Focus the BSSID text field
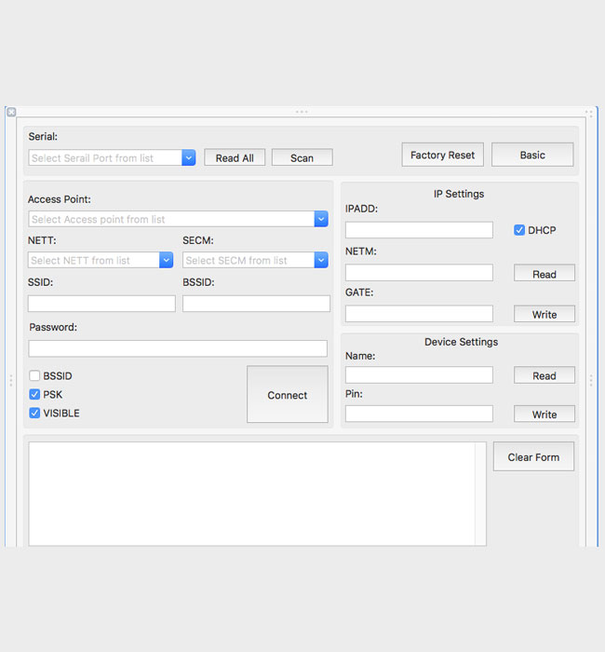Viewport: 605px width, 652px height. point(256,304)
